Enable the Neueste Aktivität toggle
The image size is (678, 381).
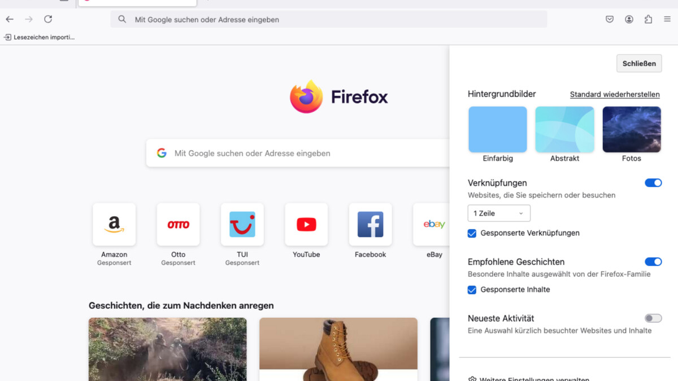[653, 318]
